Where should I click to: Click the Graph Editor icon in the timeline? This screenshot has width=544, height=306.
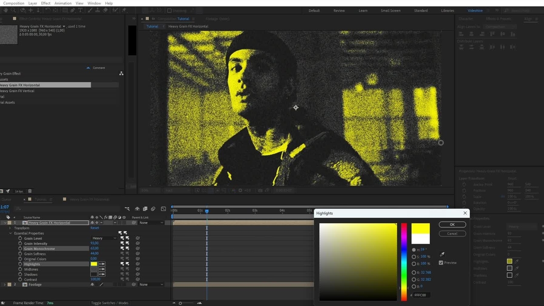point(164,209)
